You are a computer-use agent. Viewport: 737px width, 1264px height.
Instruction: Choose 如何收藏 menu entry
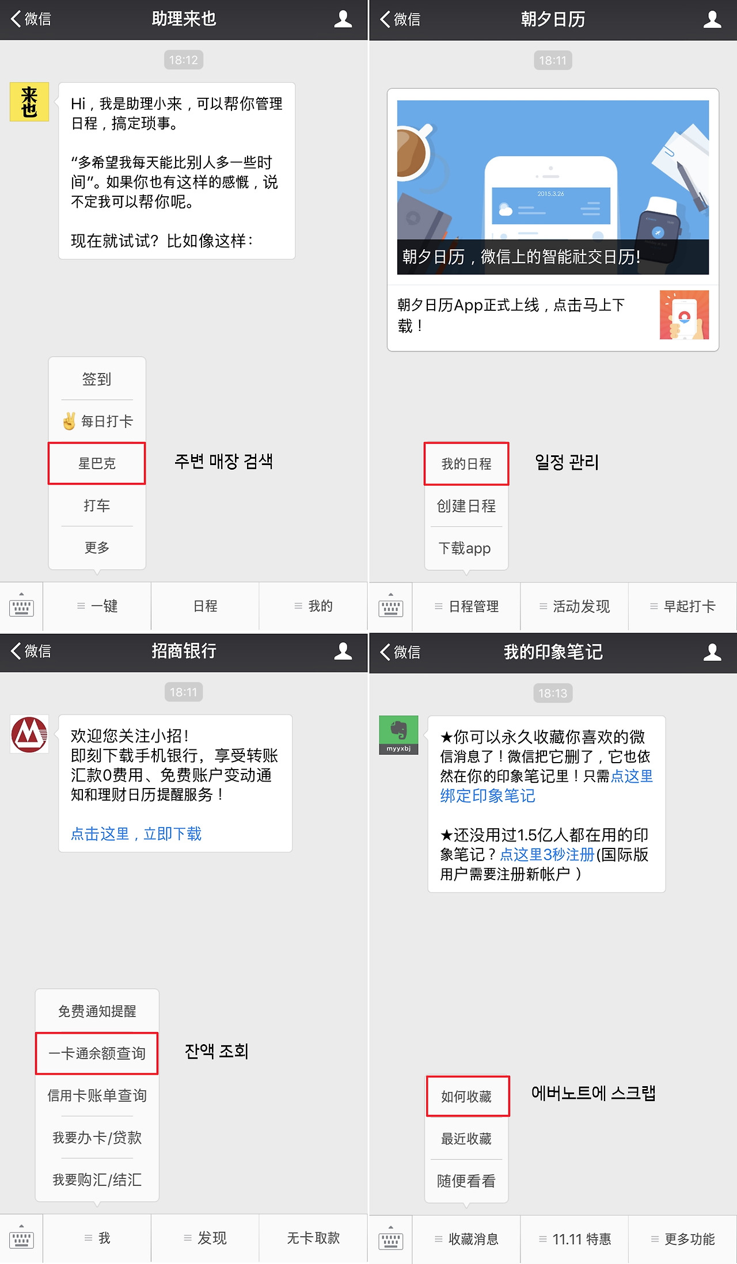(x=468, y=1097)
